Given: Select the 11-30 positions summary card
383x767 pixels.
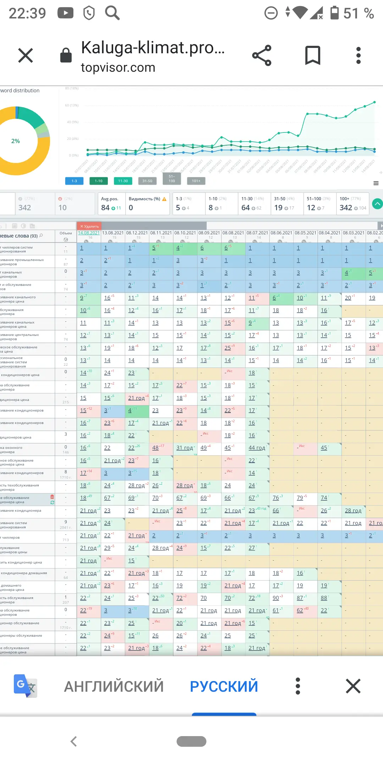Looking at the screenshot, I should [254, 204].
